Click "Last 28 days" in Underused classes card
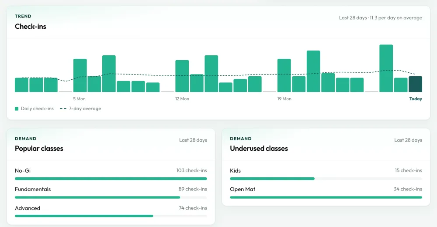The height and width of the screenshot is (227, 437). [x=408, y=140]
